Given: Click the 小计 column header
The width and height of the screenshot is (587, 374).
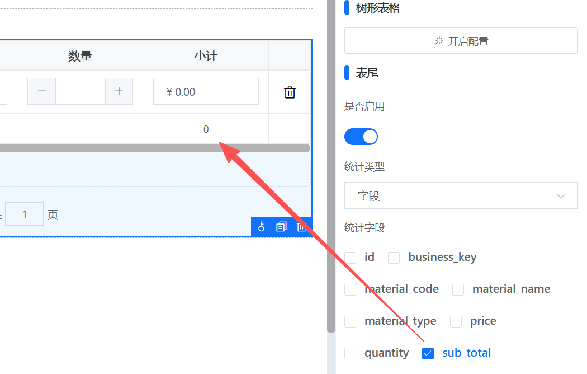Looking at the screenshot, I should click(x=205, y=56).
